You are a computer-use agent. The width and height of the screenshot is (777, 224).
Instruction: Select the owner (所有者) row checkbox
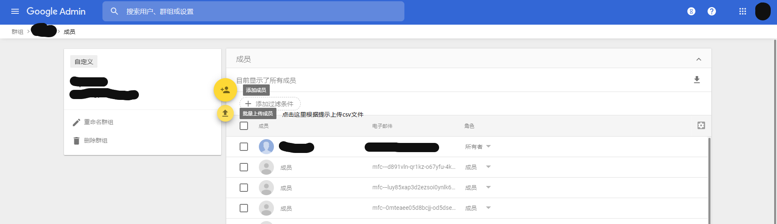(x=244, y=147)
